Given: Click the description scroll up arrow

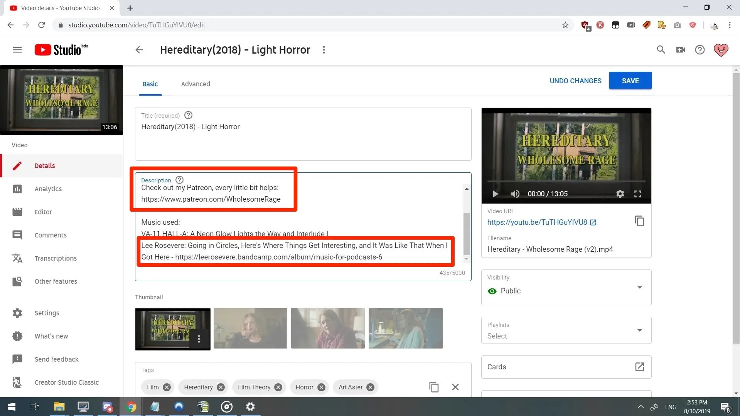Looking at the screenshot, I should pyautogui.click(x=467, y=189).
